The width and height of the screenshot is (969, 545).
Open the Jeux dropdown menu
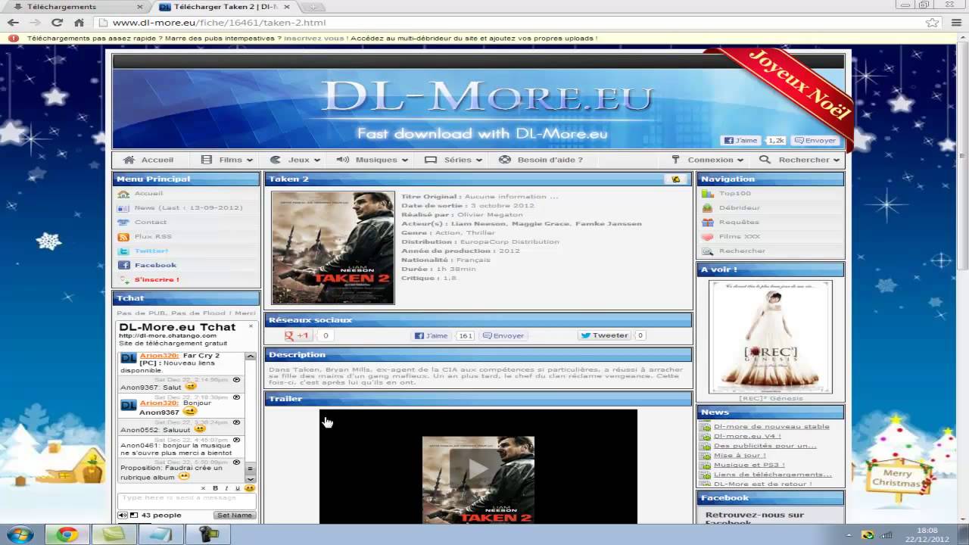pyautogui.click(x=295, y=160)
